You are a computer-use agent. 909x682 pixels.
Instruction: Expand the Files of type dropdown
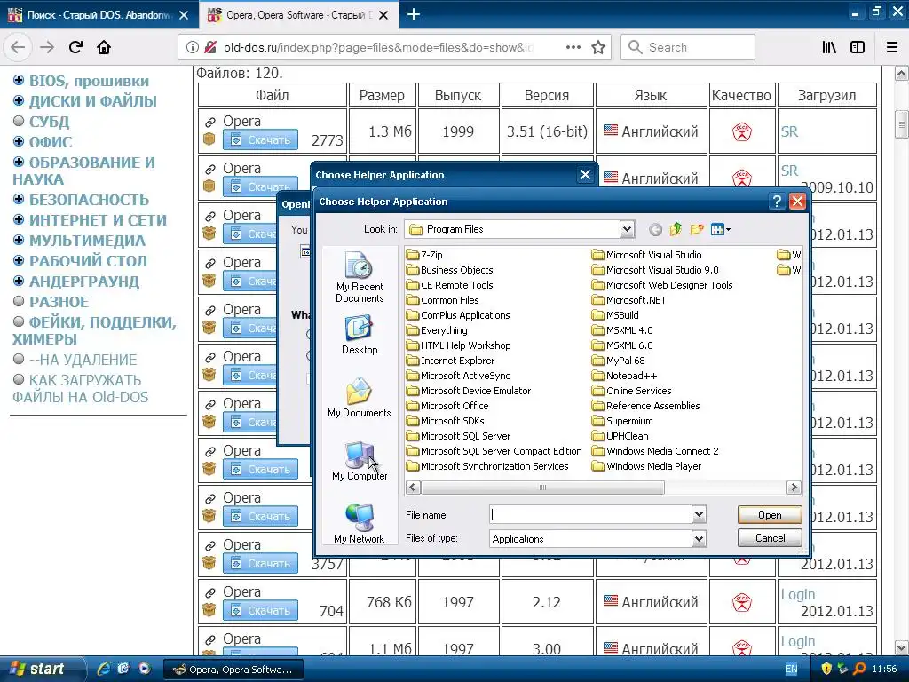pos(700,539)
